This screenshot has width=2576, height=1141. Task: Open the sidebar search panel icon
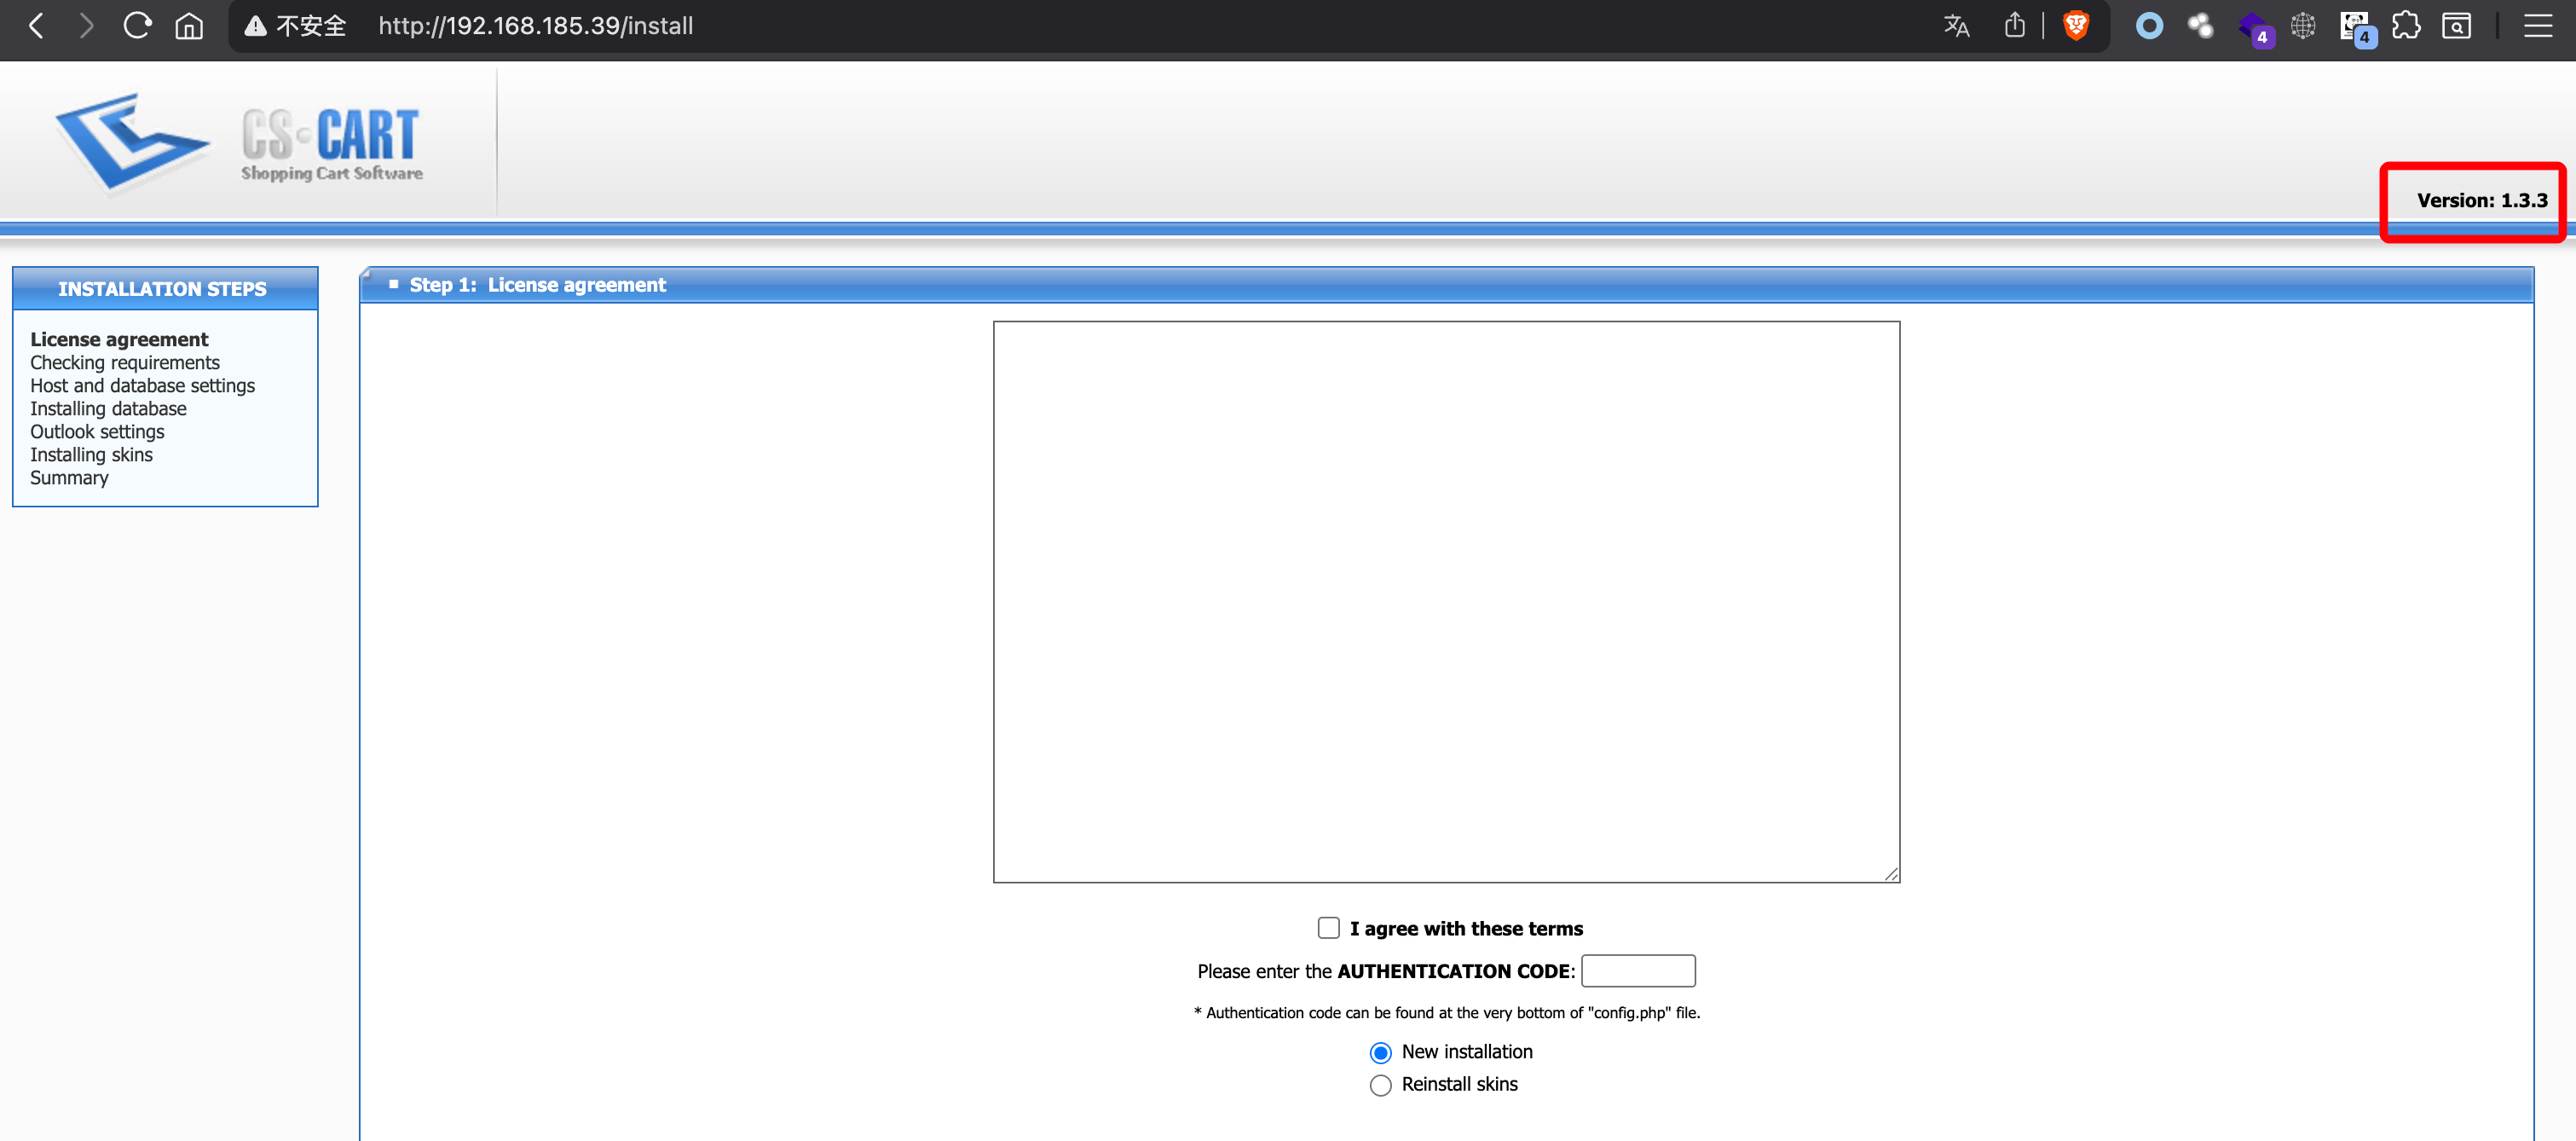point(2456,26)
